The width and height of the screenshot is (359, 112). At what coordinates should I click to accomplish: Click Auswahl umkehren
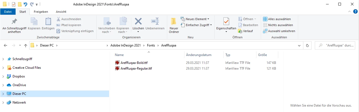click(279, 31)
